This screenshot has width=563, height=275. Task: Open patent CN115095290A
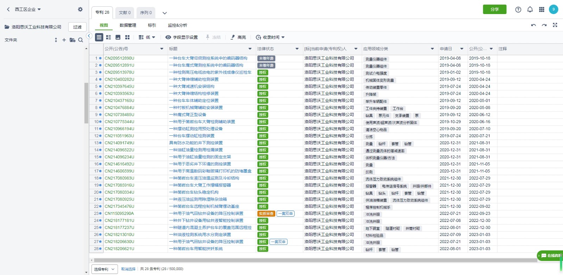[119, 213]
